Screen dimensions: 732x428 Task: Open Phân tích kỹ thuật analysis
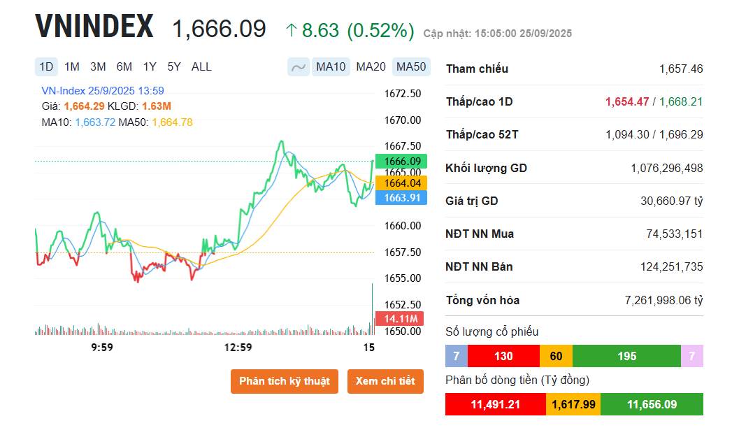point(285,381)
